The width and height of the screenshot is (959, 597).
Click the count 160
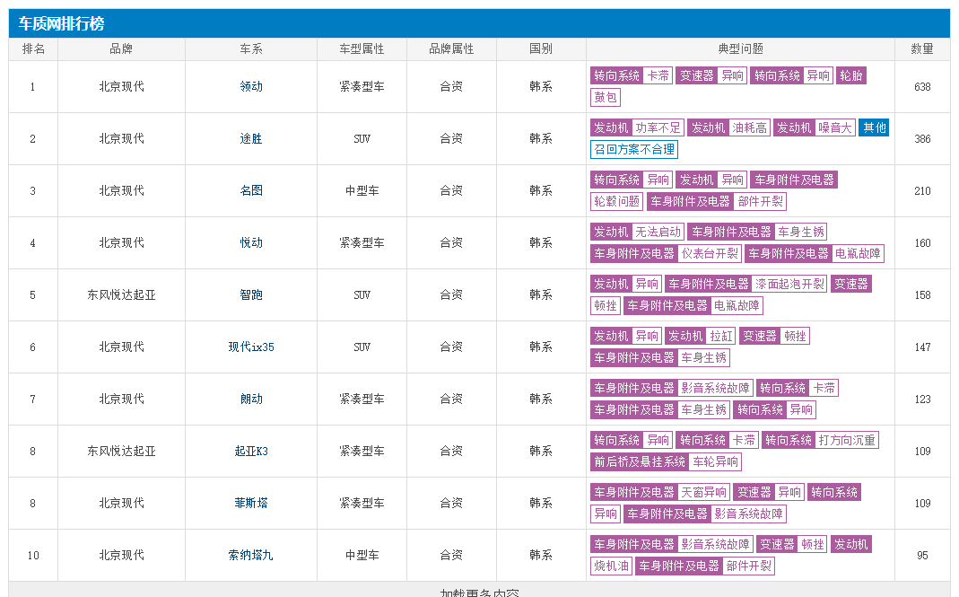pyautogui.click(x=922, y=243)
